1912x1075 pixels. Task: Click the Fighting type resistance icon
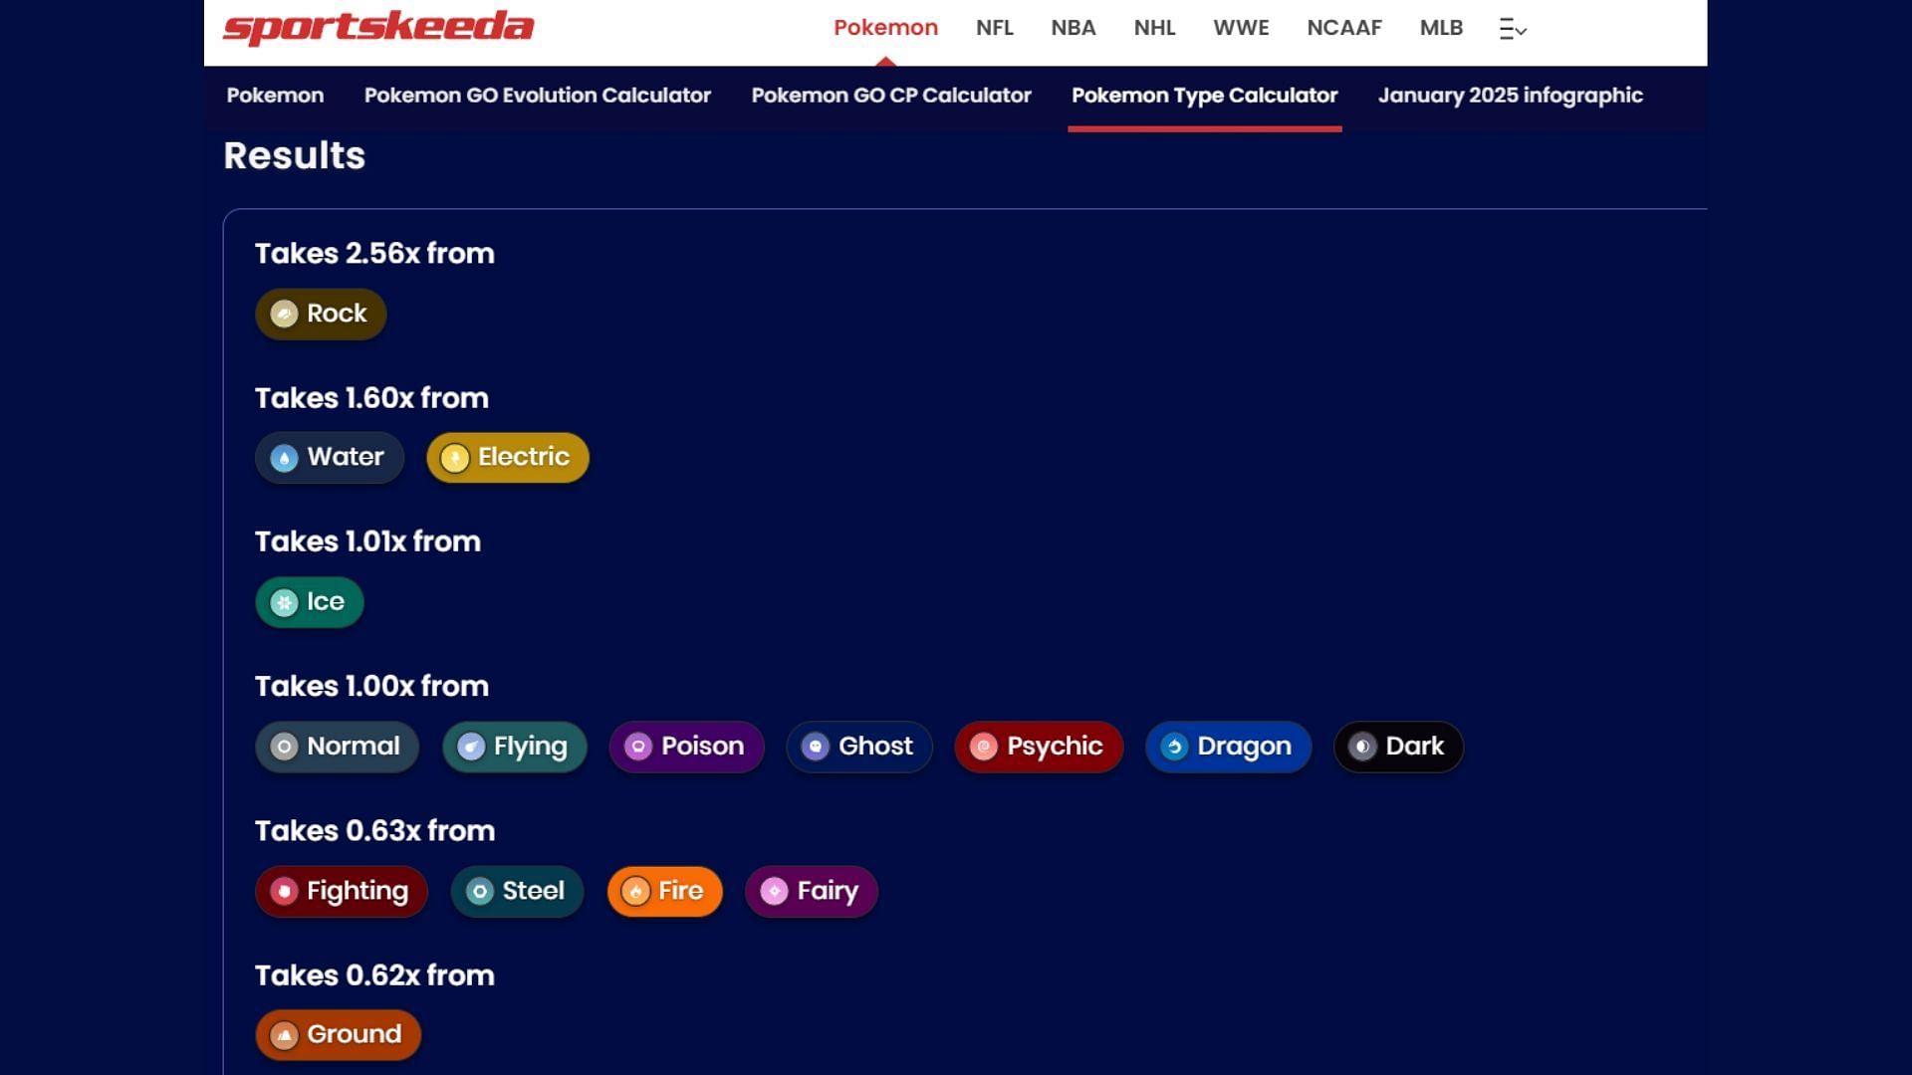pyautogui.click(x=285, y=891)
